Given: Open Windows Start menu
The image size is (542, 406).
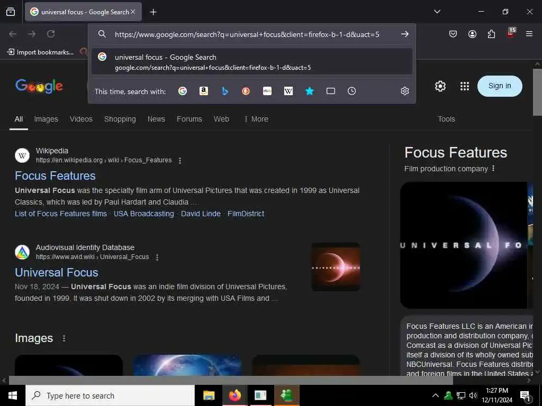Looking at the screenshot, I should coord(13,395).
